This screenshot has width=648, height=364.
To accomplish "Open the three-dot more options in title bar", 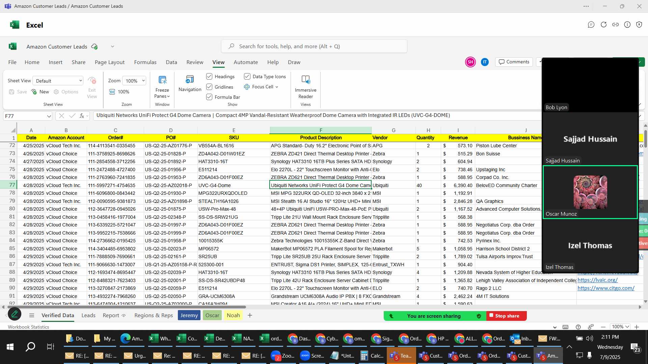I will click(586, 6).
